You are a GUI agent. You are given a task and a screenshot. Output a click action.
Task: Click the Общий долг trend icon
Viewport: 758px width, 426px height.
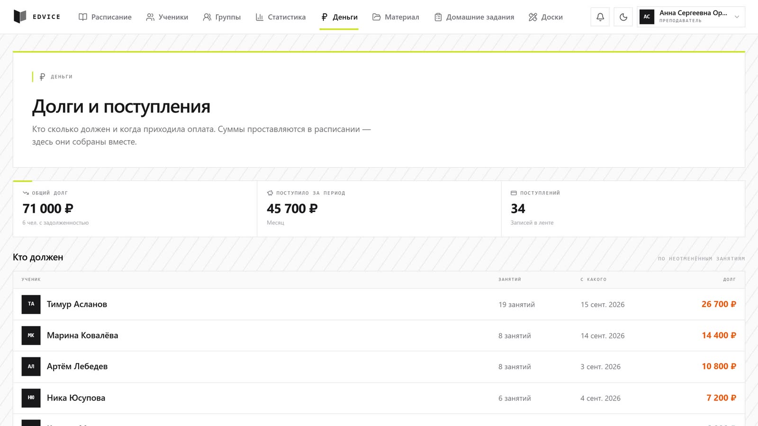point(26,193)
